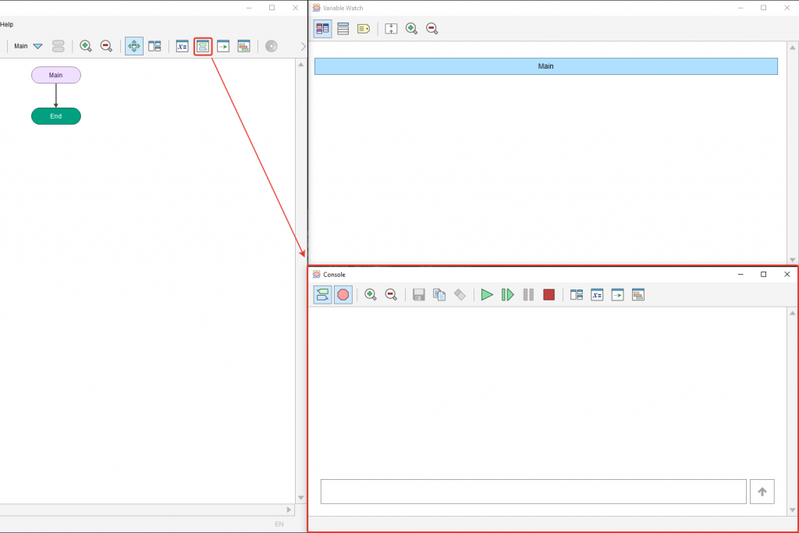799x533 pixels.
Task: Click the Console title bar app icon
Action: click(317, 274)
